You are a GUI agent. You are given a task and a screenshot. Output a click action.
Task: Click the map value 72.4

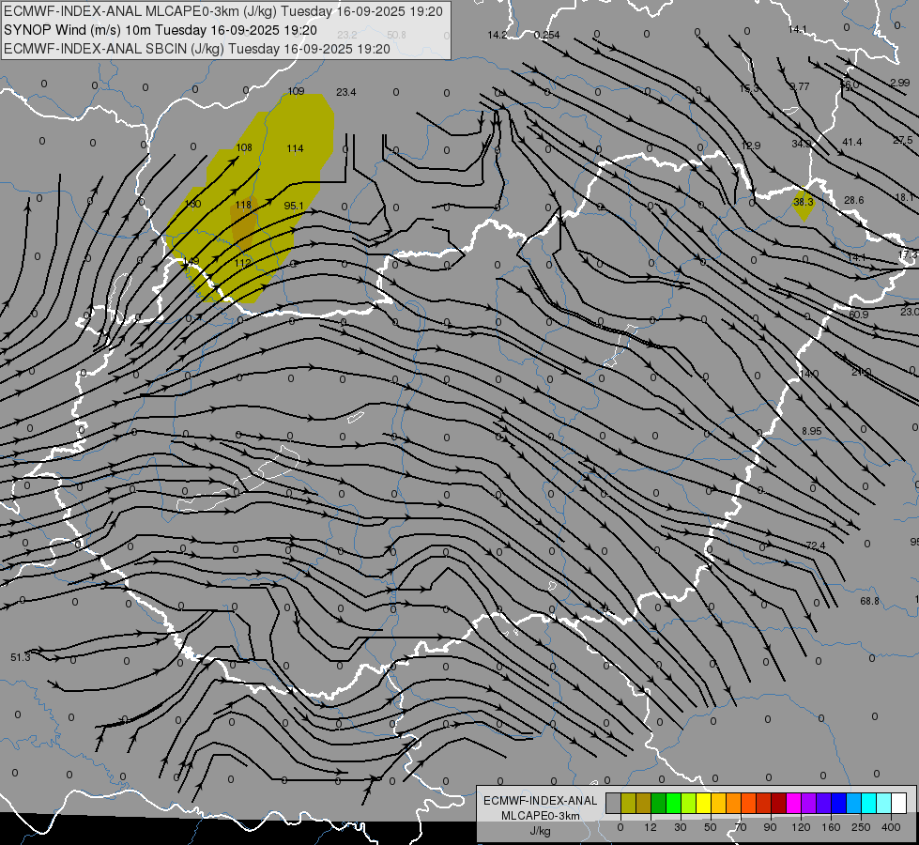pyautogui.click(x=815, y=545)
